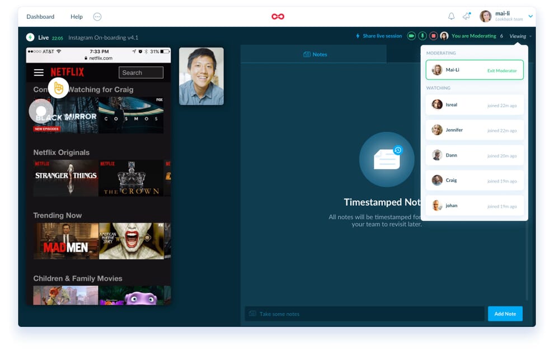554x356 pixels.
Task: Click the moderator avatar in session bar
Action: click(x=444, y=36)
